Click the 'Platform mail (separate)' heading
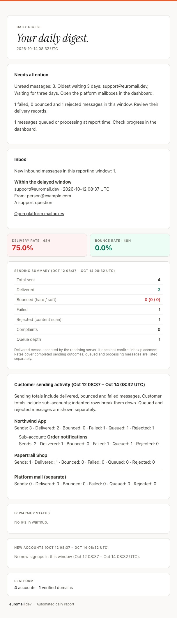Image resolution: width=177 pixels, height=618 pixels. click(x=40, y=477)
